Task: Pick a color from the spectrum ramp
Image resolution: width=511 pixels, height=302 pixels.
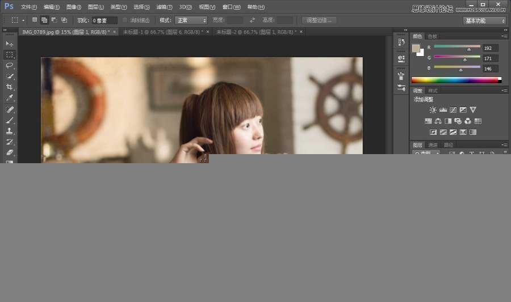Action: tap(456, 80)
